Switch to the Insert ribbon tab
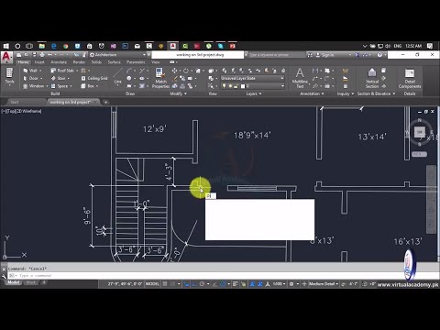Screen dimensions: 440x330 [x=39, y=62]
